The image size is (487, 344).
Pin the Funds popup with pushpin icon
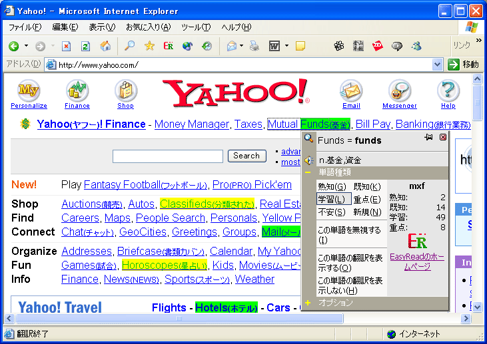[428, 137]
